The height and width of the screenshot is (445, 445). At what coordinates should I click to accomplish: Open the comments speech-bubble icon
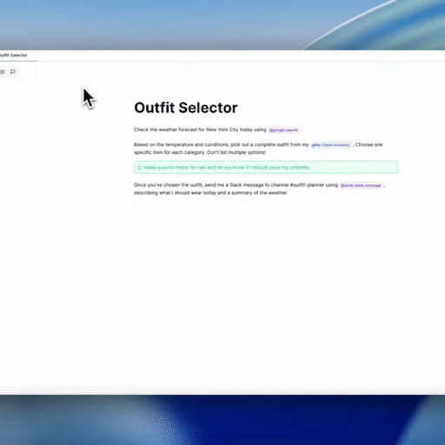(13, 71)
